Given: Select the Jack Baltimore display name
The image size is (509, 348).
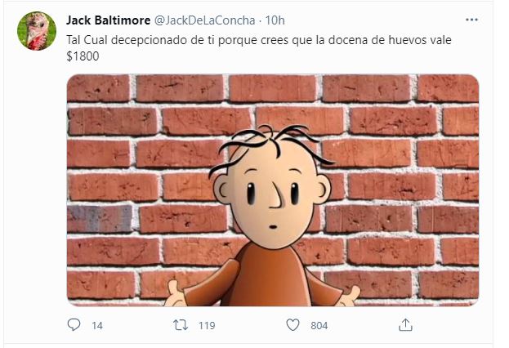Looking at the screenshot, I should (x=109, y=20).
